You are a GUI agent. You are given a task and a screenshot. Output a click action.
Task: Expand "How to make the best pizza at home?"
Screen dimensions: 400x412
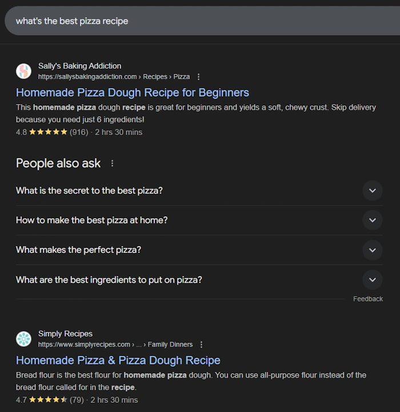click(372, 220)
